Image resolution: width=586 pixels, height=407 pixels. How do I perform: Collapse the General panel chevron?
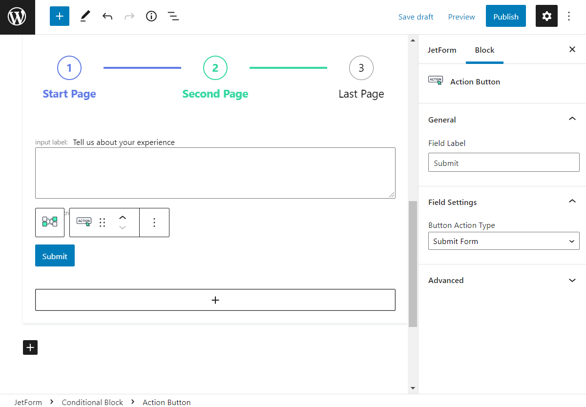pyautogui.click(x=572, y=119)
